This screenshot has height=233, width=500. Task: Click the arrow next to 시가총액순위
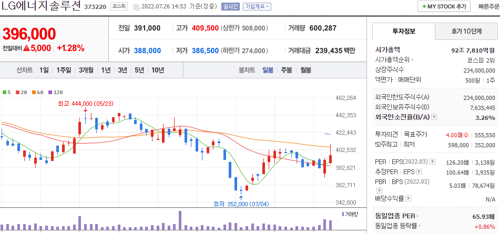[x=412, y=59]
